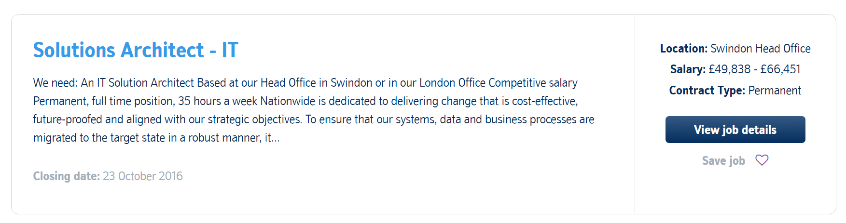Click '35 hours a week' in the description

coord(218,101)
